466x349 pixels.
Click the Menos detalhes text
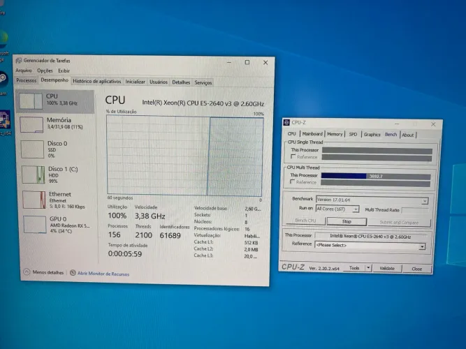coord(48,272)
